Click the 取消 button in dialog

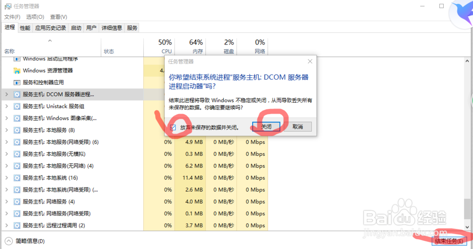point(298,127)
